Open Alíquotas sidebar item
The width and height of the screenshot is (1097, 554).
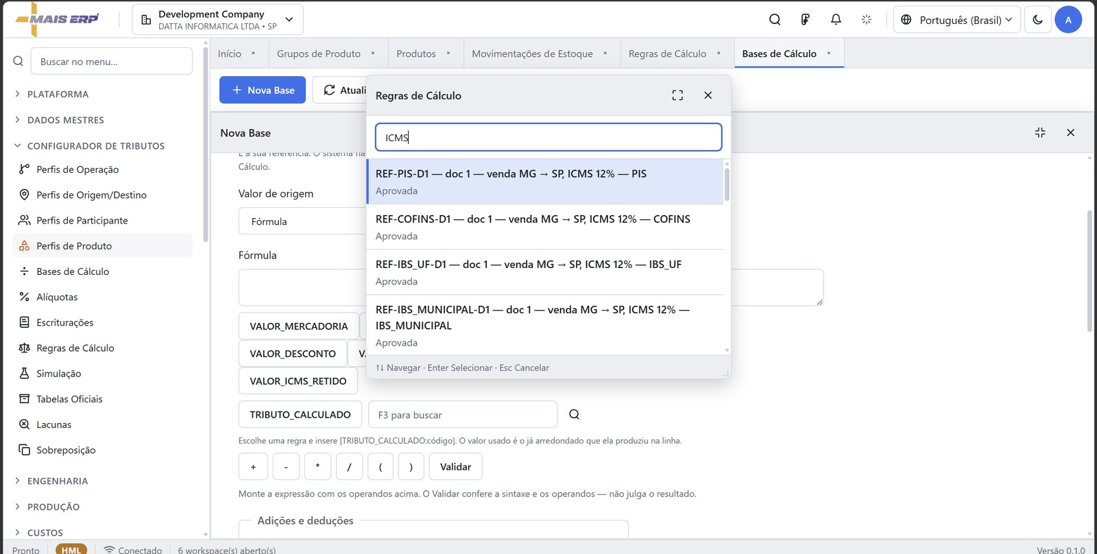pyautogui.click(x=103, y=297)
